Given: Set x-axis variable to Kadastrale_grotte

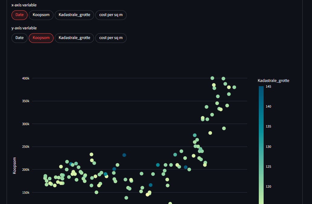Looking at the screenshot, I should [74, 15].
